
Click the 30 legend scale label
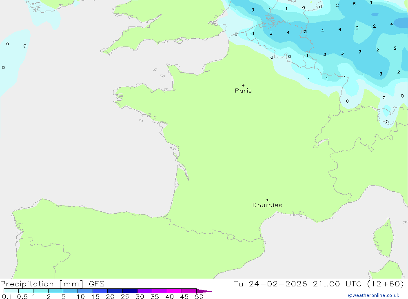point(140,297)
